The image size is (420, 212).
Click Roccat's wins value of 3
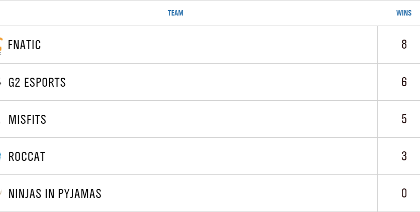[404, 156]
